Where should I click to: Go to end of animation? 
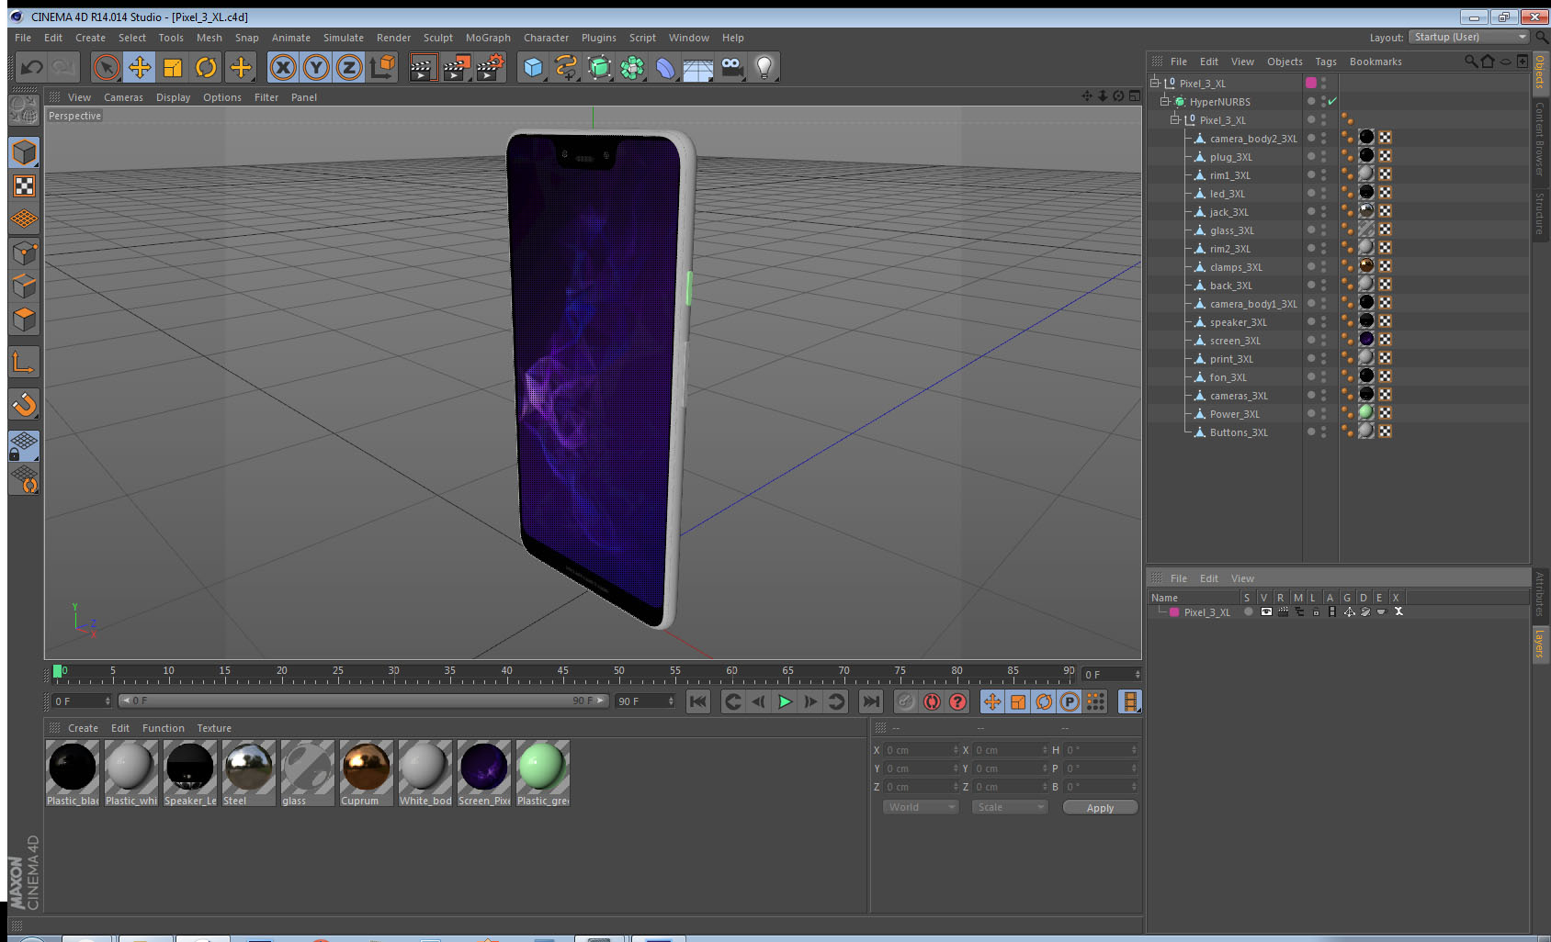(x=870, y=701)
